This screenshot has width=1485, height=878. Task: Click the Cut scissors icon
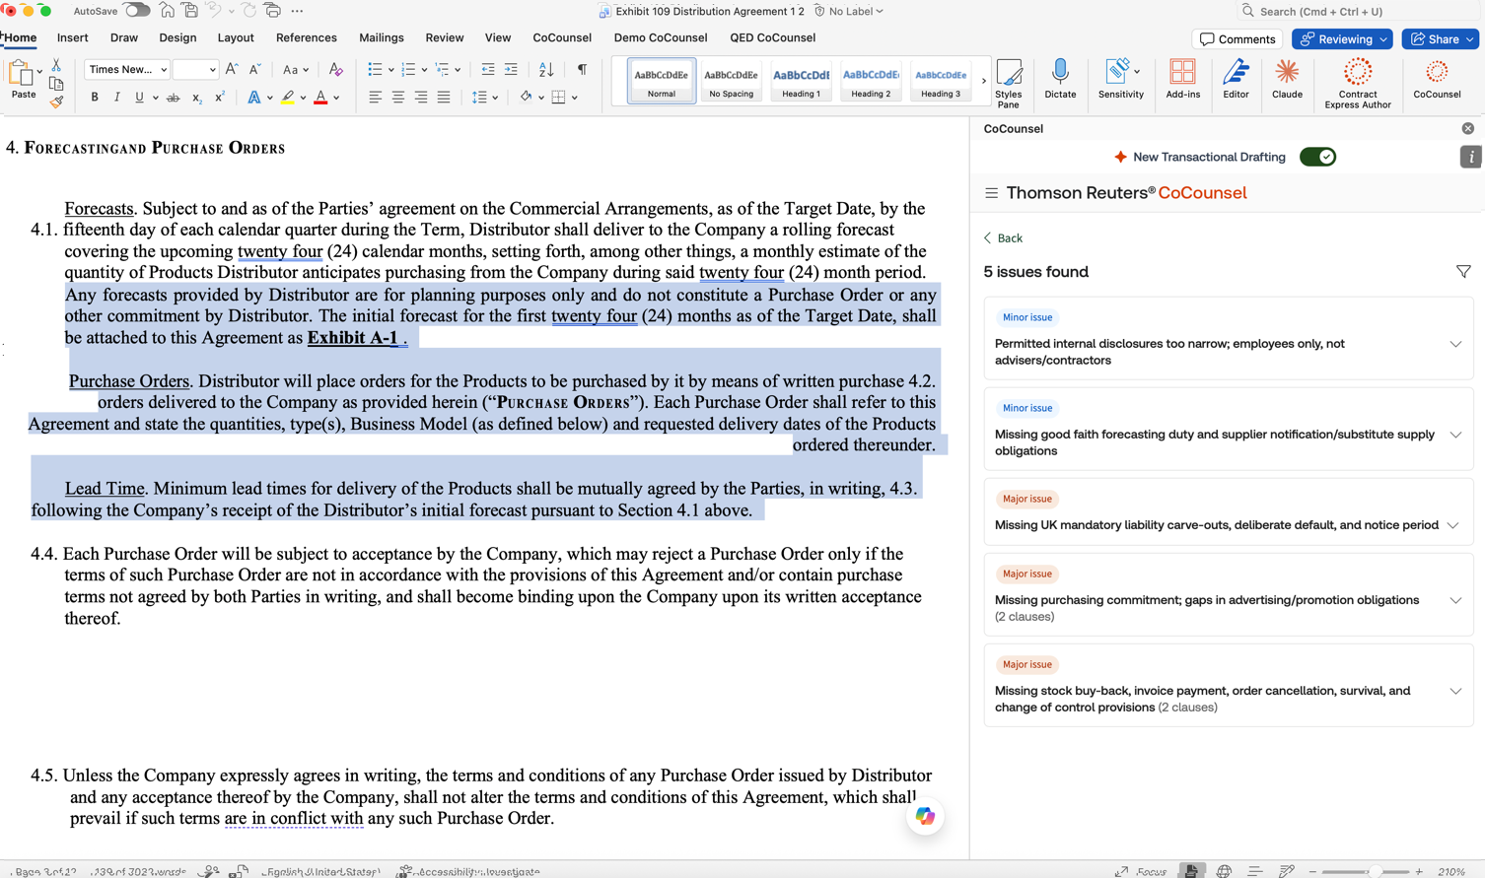(x=56, y=65)
